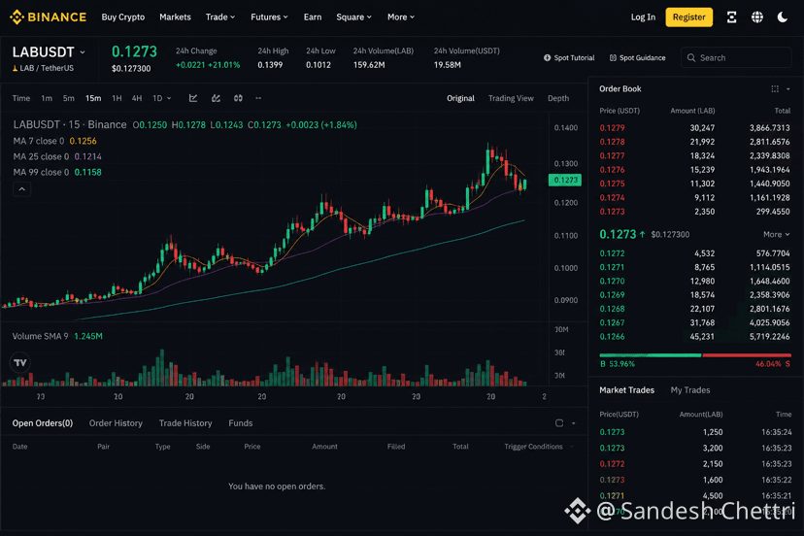This screenshot has height=536, width=804.
Task: Switch to the Depth chart tab
Action: coord(558,98)
